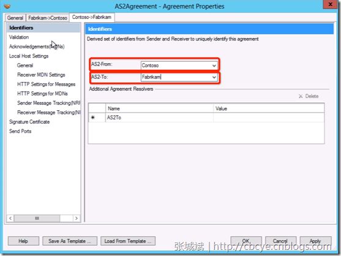Click Save As Template button
This screenshot has height=256, width=341.
(x=70, y=241)
